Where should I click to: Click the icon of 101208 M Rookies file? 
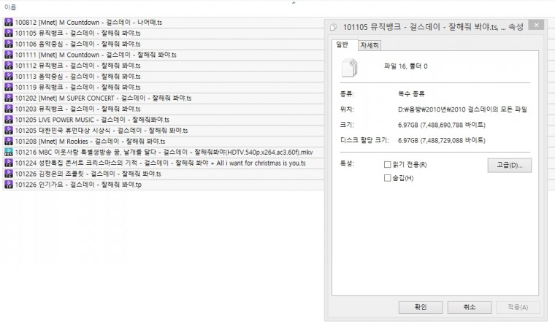click(x=9, y=141)
